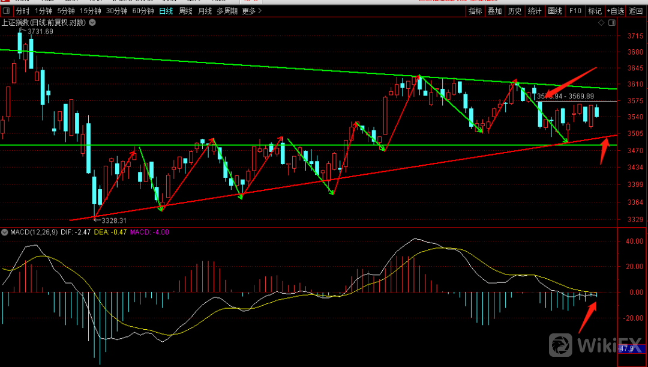This screenshot has width=648, height=367.
Task: Select the 15分钟 timeframe
Action: pos(90,11)
